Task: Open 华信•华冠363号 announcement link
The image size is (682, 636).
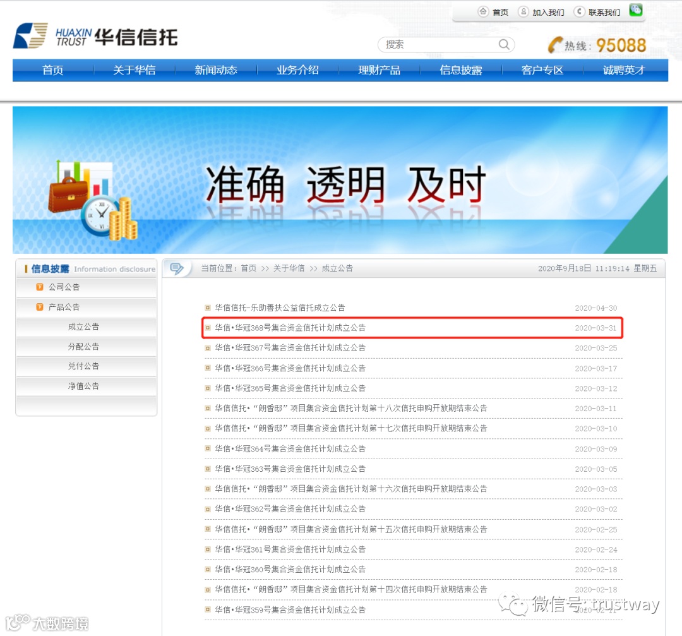Action: click(290, 469)
